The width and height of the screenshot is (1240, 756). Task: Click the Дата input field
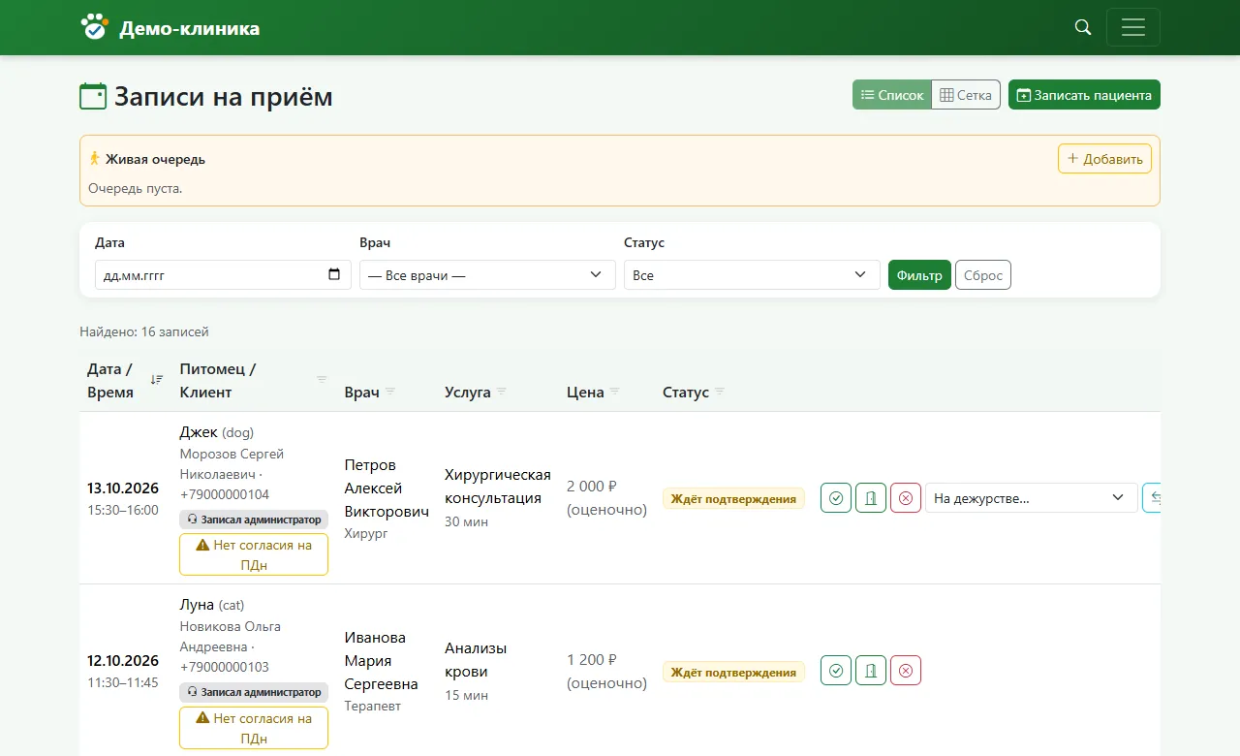click(223, 275)
